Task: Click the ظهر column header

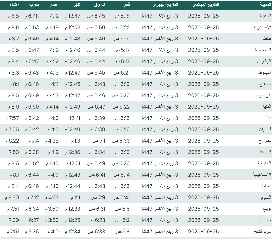Action: coord(77,5)
